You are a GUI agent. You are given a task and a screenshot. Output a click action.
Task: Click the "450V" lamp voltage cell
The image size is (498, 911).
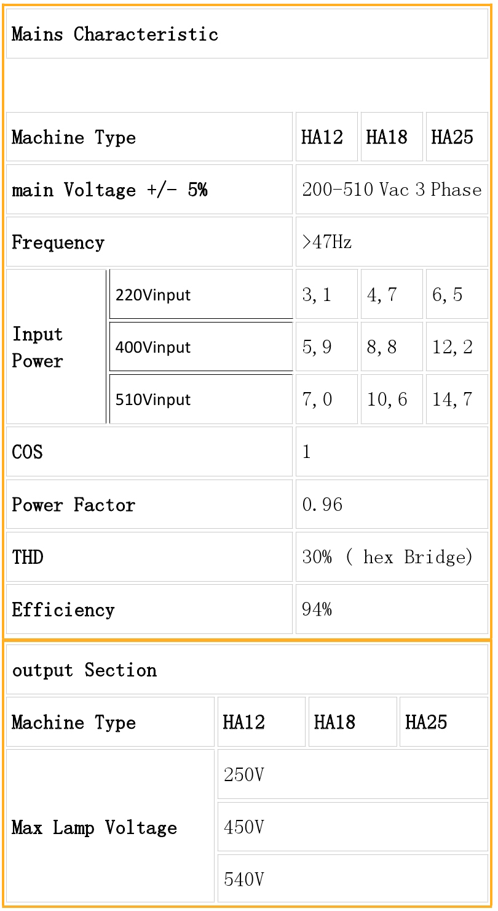[x=352, y=827]
